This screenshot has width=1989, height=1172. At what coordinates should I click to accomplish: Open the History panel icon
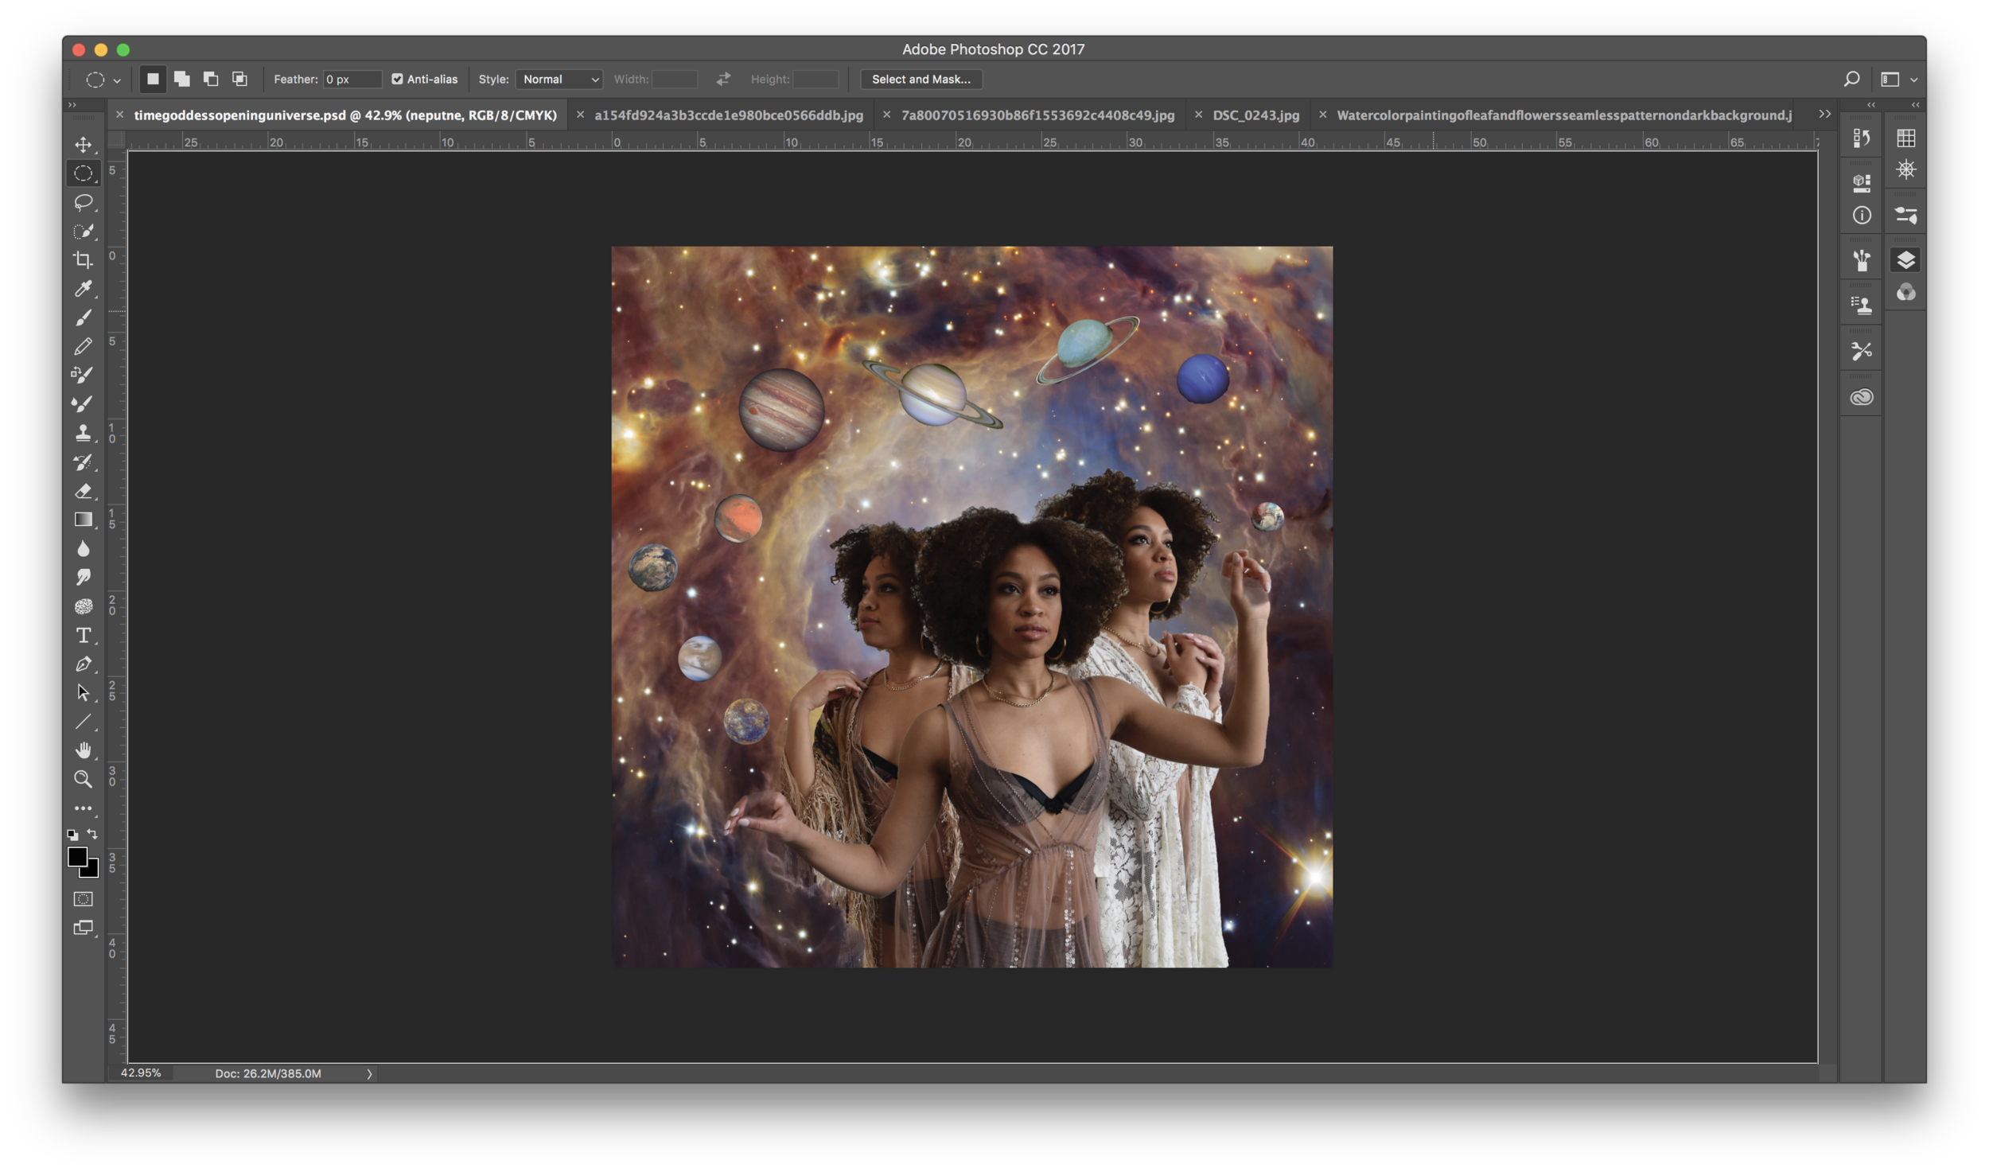1861,138
